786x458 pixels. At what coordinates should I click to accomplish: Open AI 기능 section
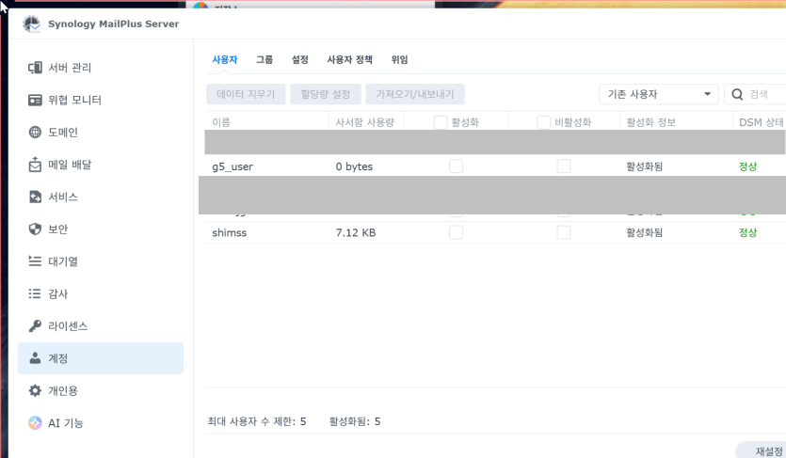click(101, 423)
